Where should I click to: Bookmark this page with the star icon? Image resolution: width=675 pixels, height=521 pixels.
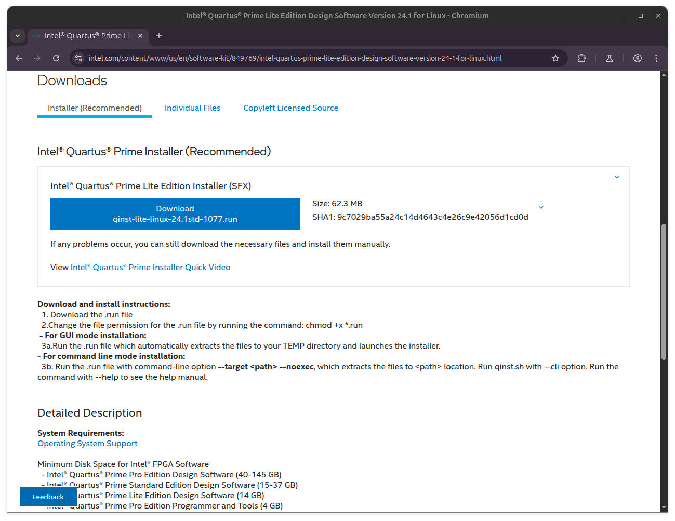coord(555,58)
